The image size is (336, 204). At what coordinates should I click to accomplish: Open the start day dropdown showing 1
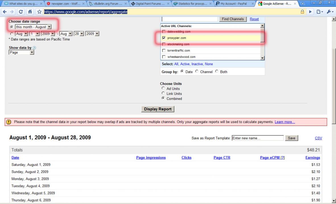click(x=34, y=34)
